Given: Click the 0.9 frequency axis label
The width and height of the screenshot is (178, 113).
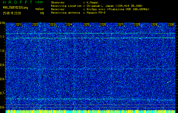Looking at the screenshot, I should [2, 65].
